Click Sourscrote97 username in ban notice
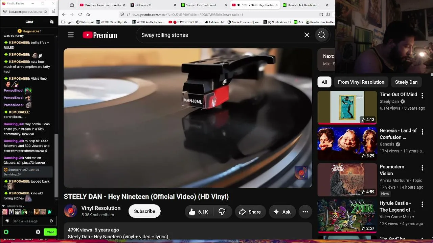 18,170
